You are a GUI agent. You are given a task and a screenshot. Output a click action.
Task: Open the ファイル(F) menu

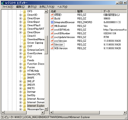coord(8,7)
